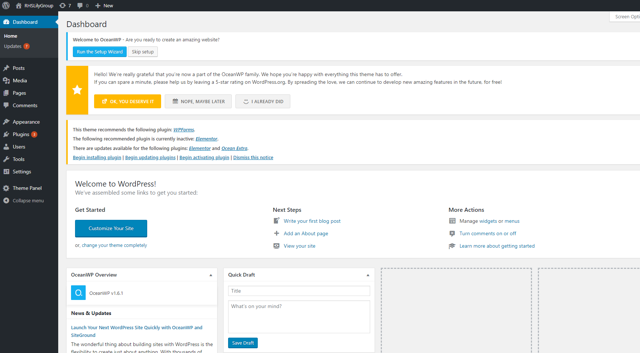The image size is (640, 353).
Task: Click the Dashboard gauge icon
Action: point(6,22)
